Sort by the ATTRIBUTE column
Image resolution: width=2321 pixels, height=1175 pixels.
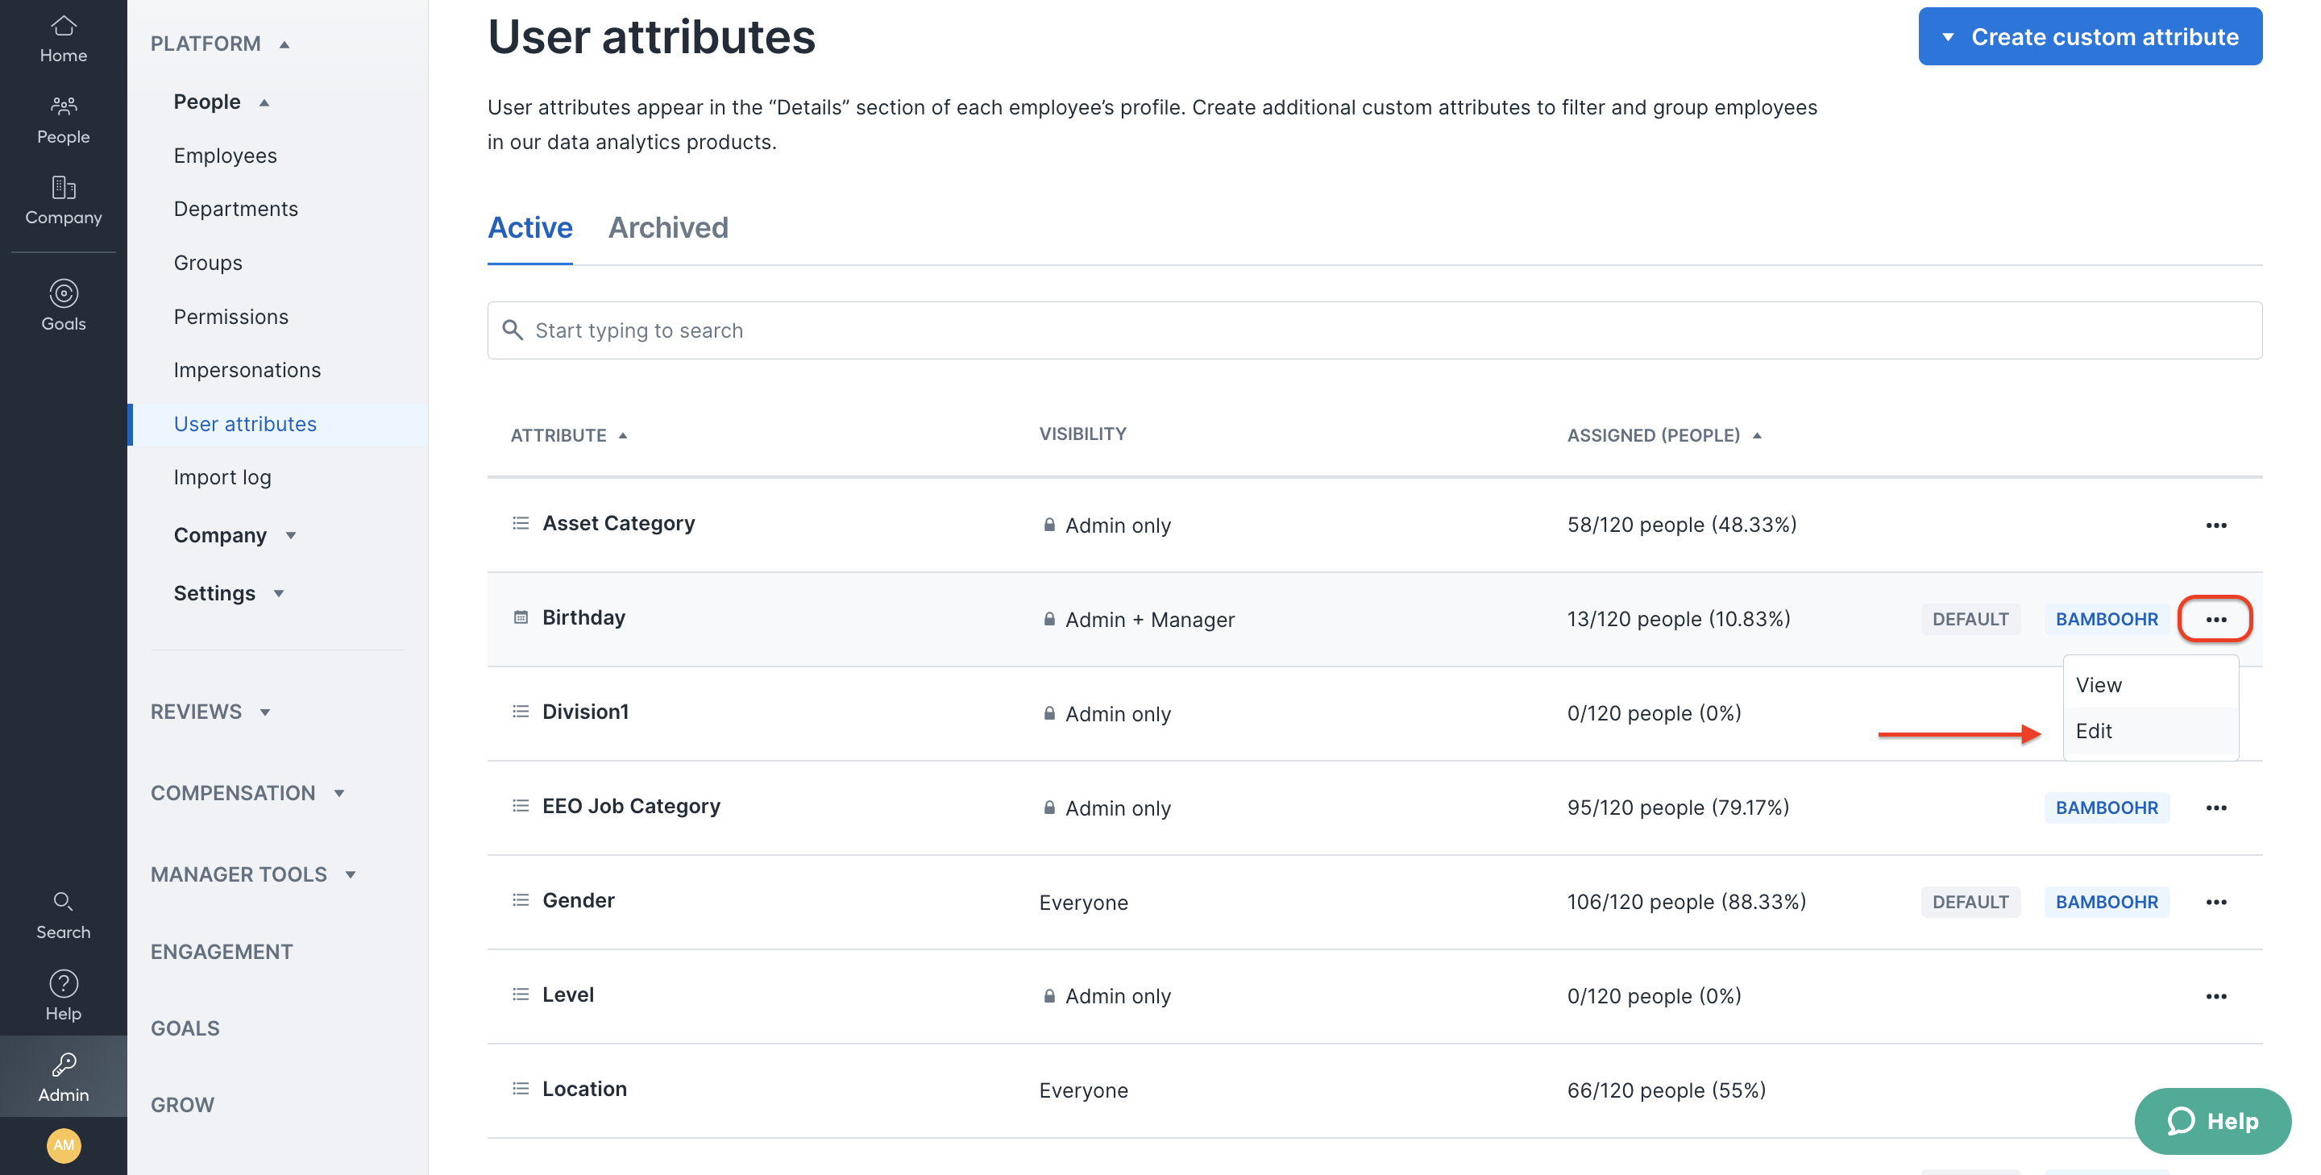pos(568,435)
